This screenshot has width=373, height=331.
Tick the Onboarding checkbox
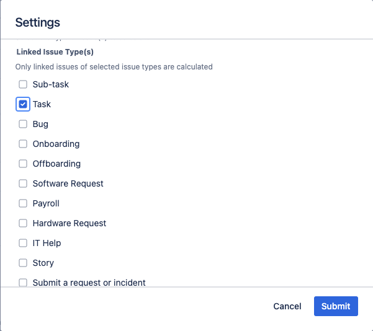(x=23, y=144)
